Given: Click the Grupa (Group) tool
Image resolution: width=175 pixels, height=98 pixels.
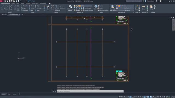Looking at the screenshot, I should 136,7.
